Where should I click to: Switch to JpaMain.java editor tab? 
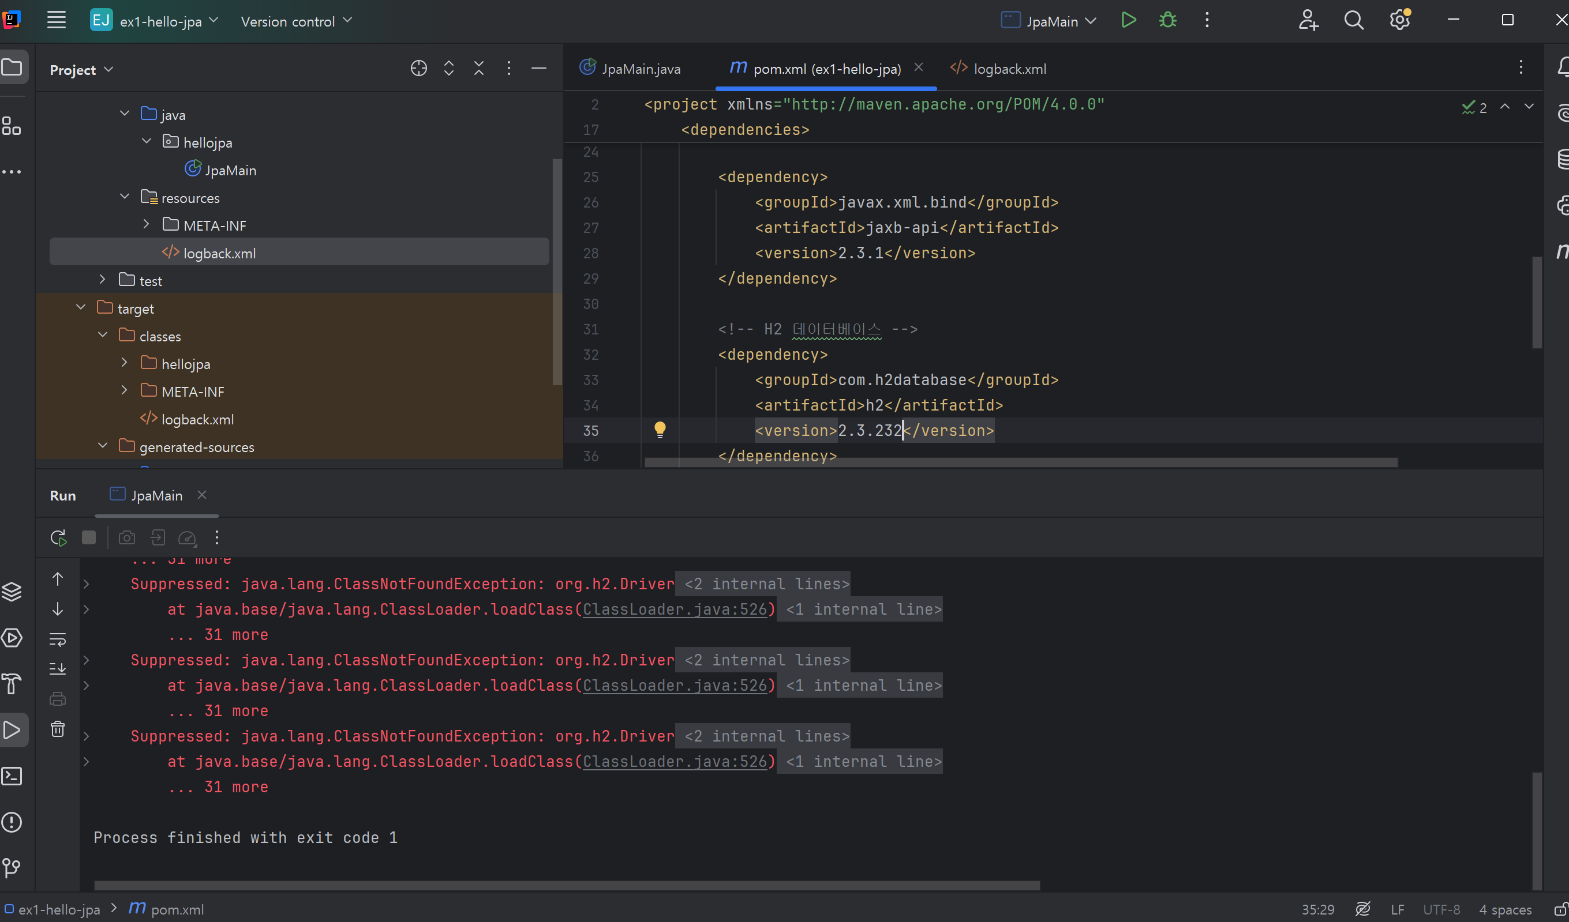coord(631,69)
